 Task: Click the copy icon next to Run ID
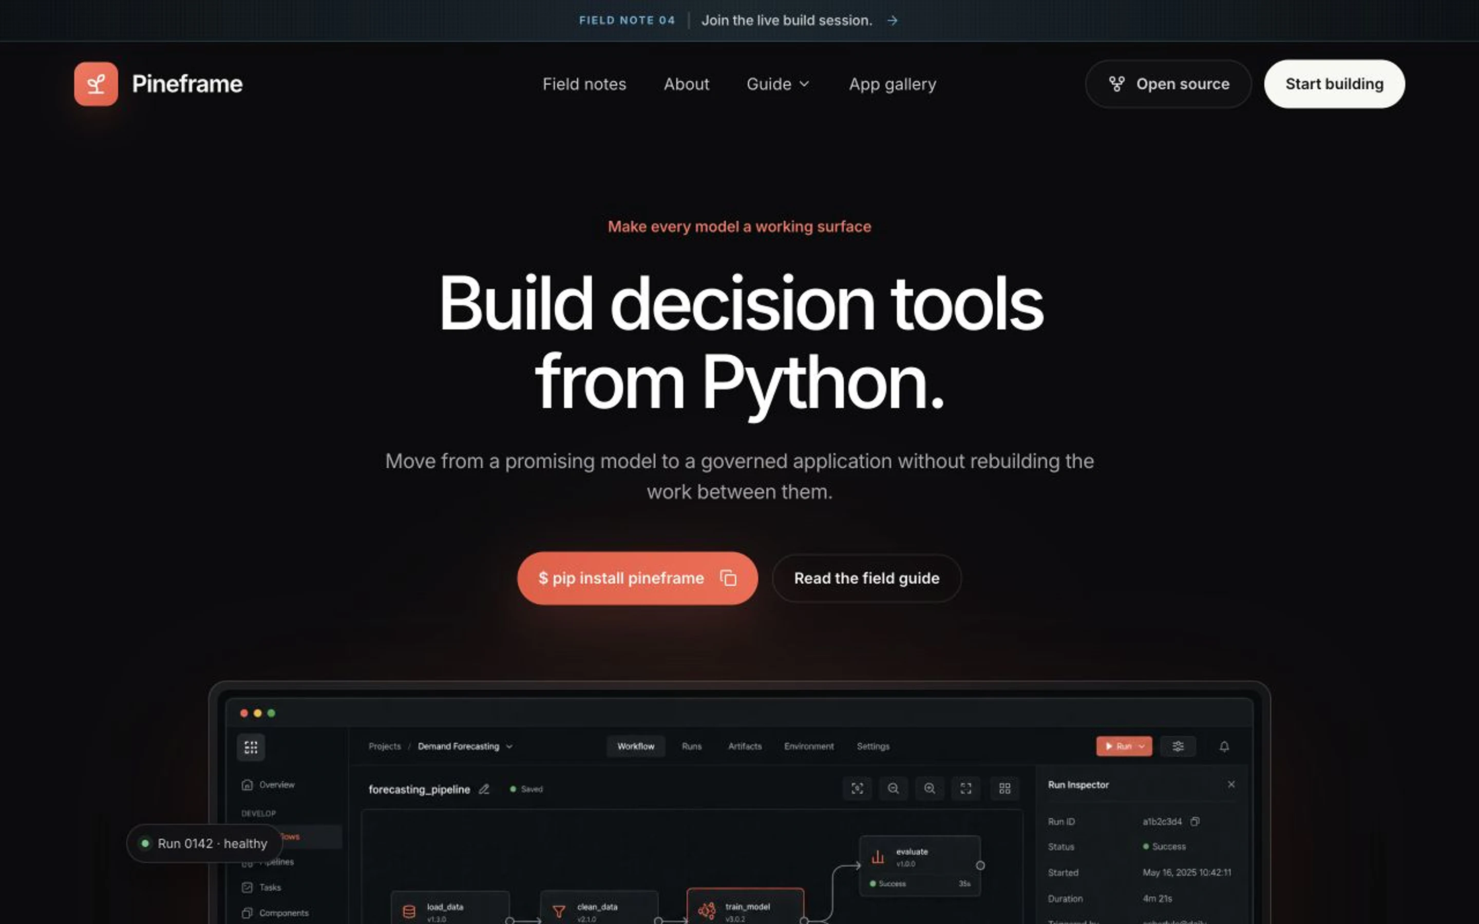(1195, 821)
